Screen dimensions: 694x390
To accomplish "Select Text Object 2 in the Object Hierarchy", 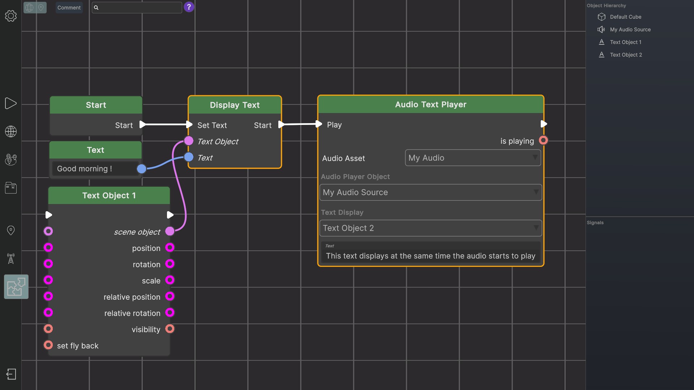I will [x=626, y=55].
